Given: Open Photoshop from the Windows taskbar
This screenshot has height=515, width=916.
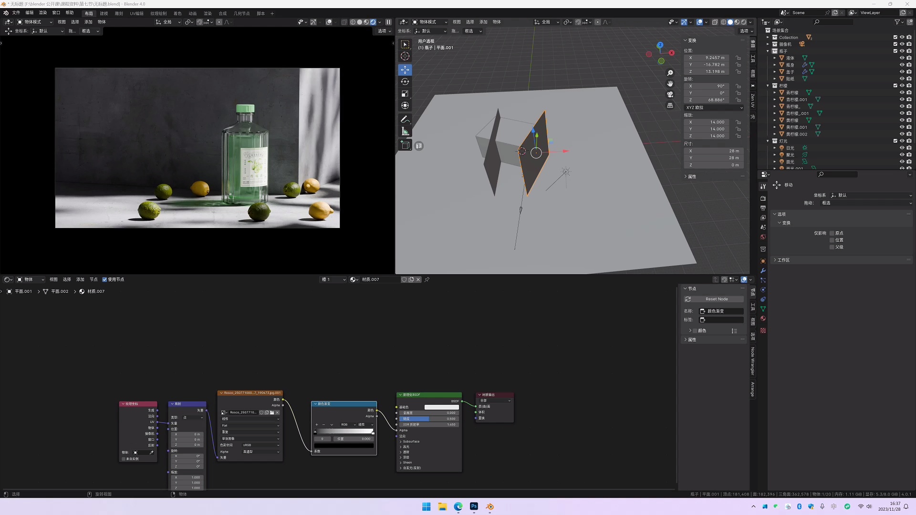Looking at the screenshot, I should point(474,506).
